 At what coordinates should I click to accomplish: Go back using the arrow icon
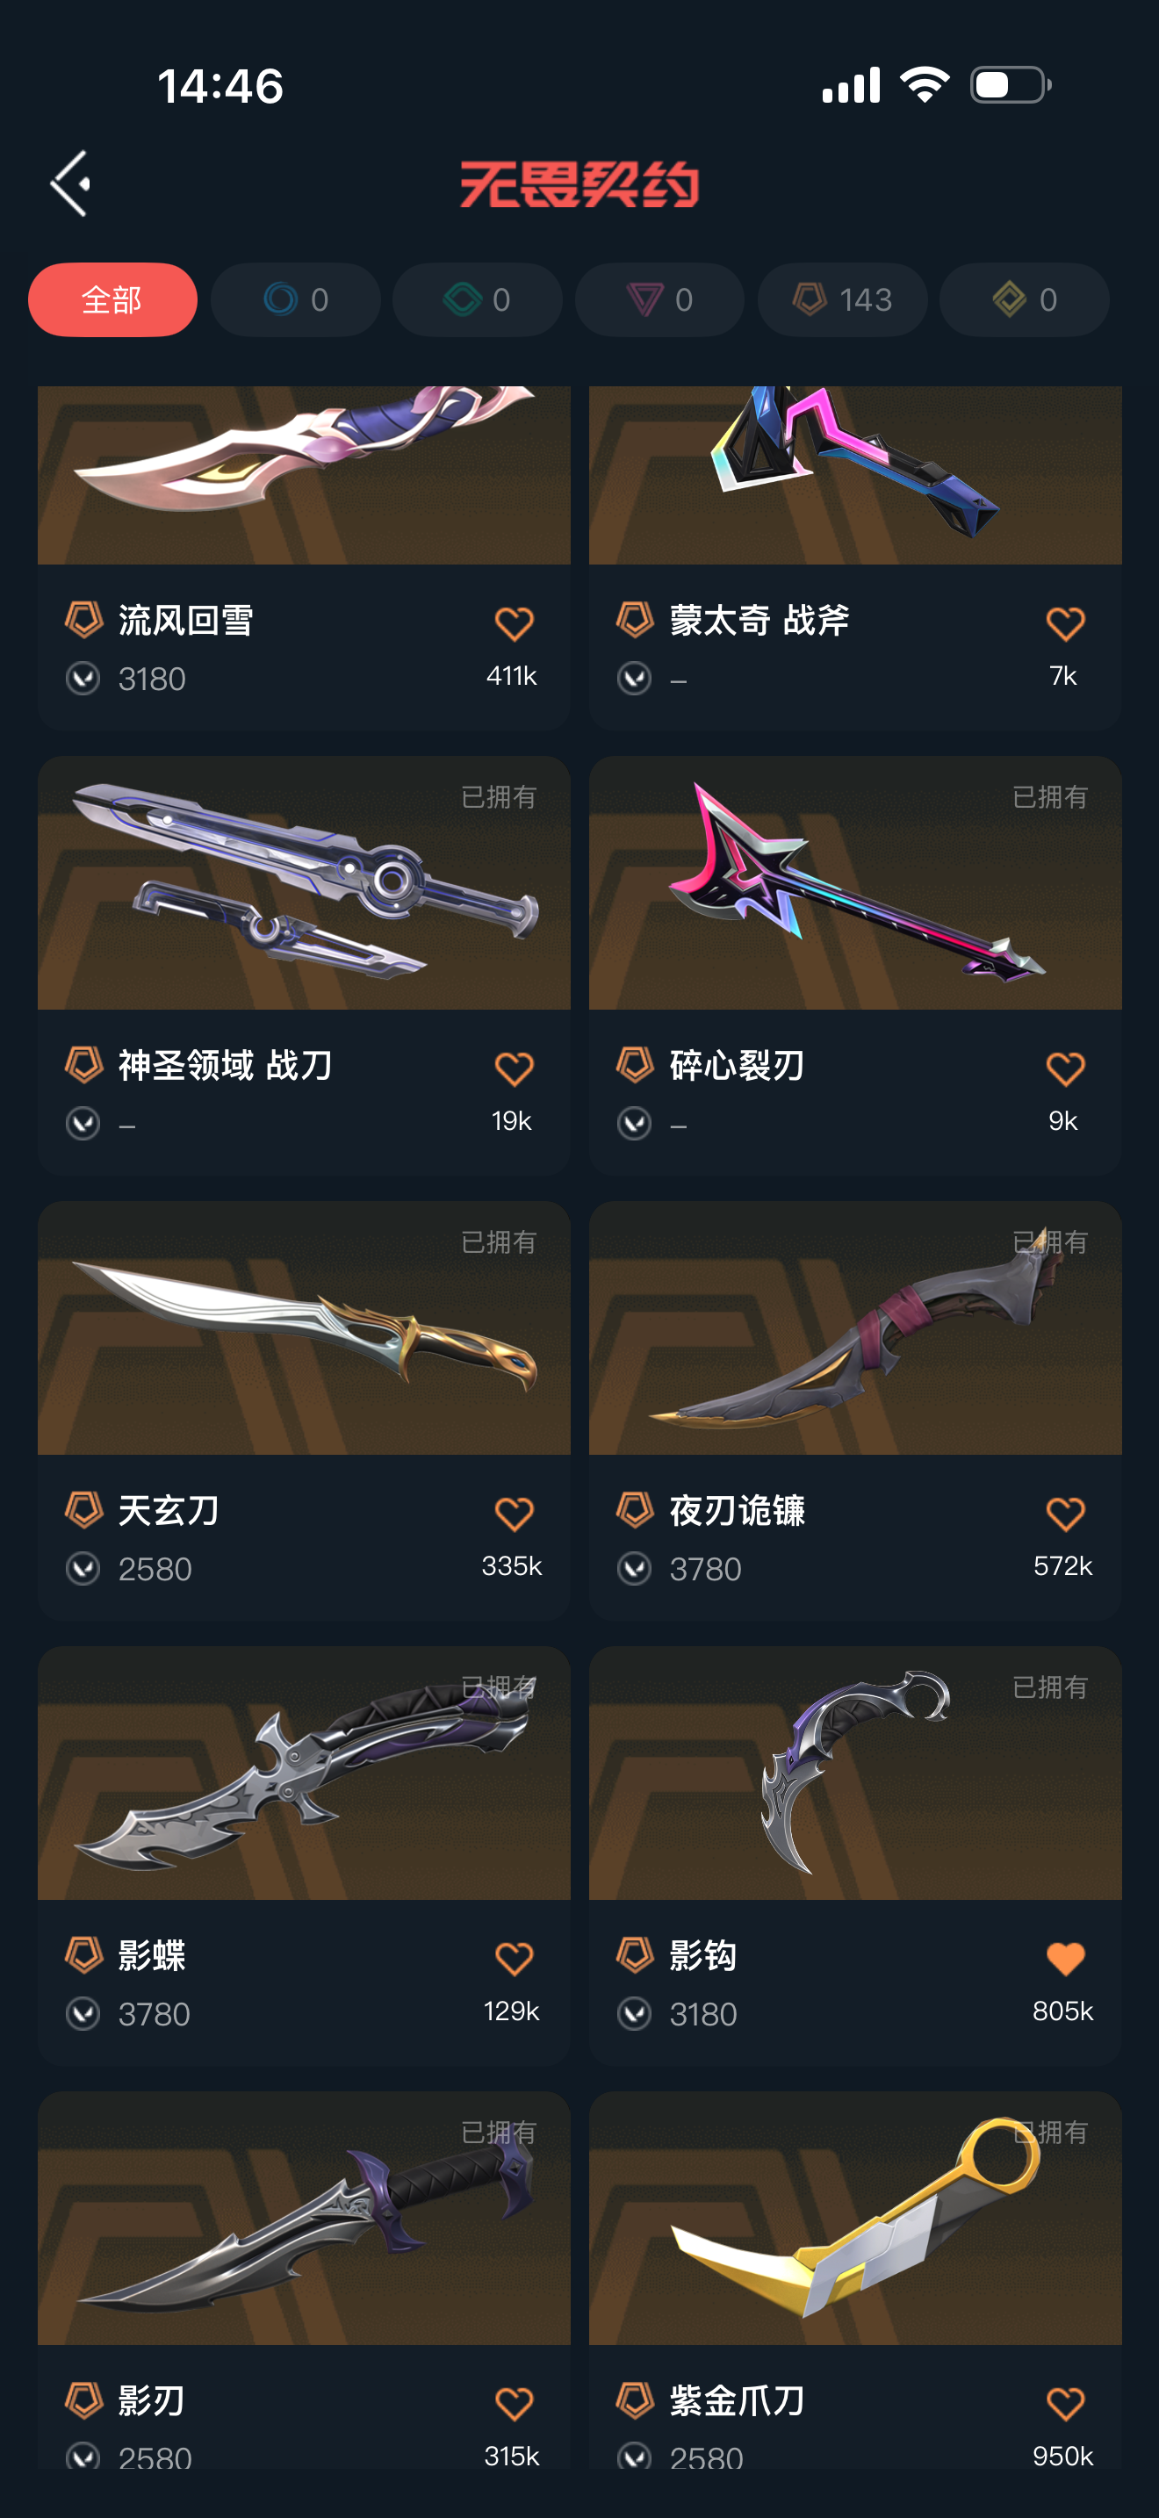click(70, 183)
